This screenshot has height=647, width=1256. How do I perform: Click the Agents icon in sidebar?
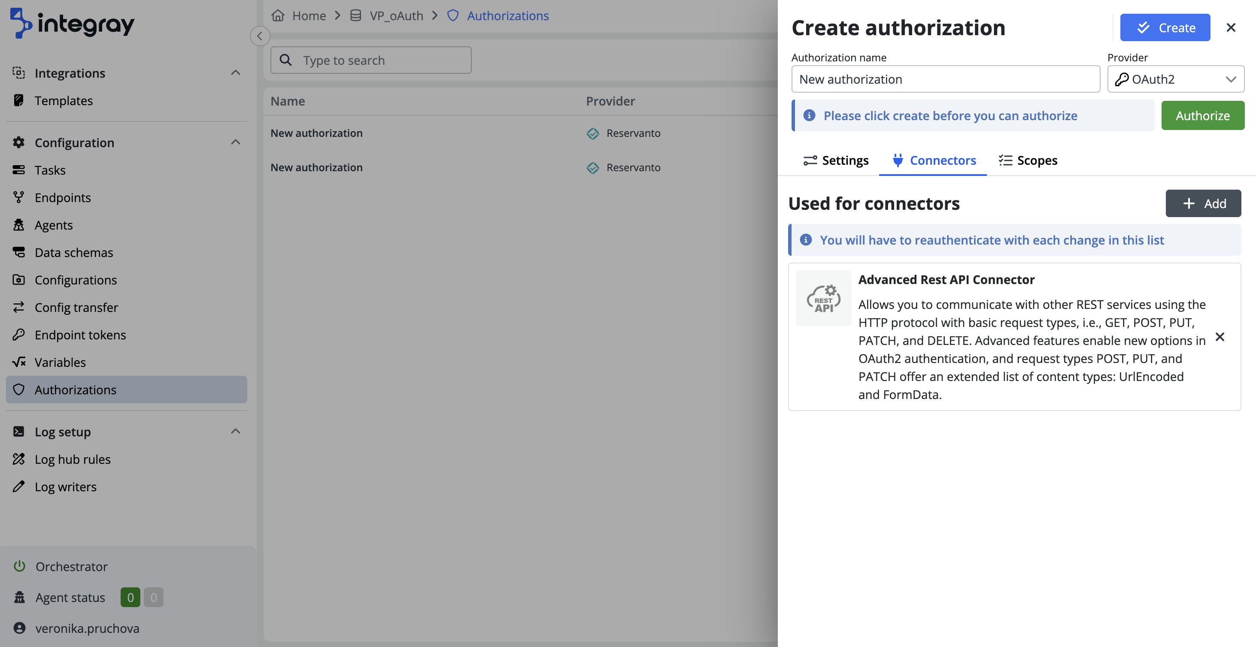18,224
